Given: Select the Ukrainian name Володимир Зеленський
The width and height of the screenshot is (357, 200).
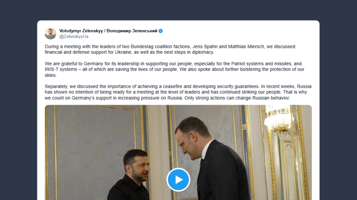Looking at the screenshot, I should (x=132, y=31).
